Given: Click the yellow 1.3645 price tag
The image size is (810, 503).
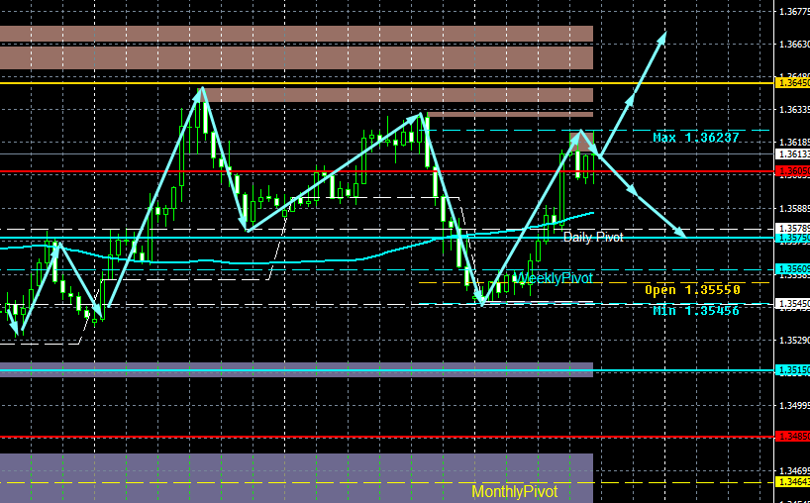Looking at the screenshot, I should pos(793,82).
